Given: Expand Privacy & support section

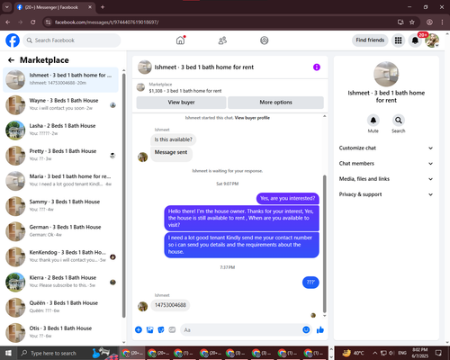Looking at the screenshot, I should point(386,194).
